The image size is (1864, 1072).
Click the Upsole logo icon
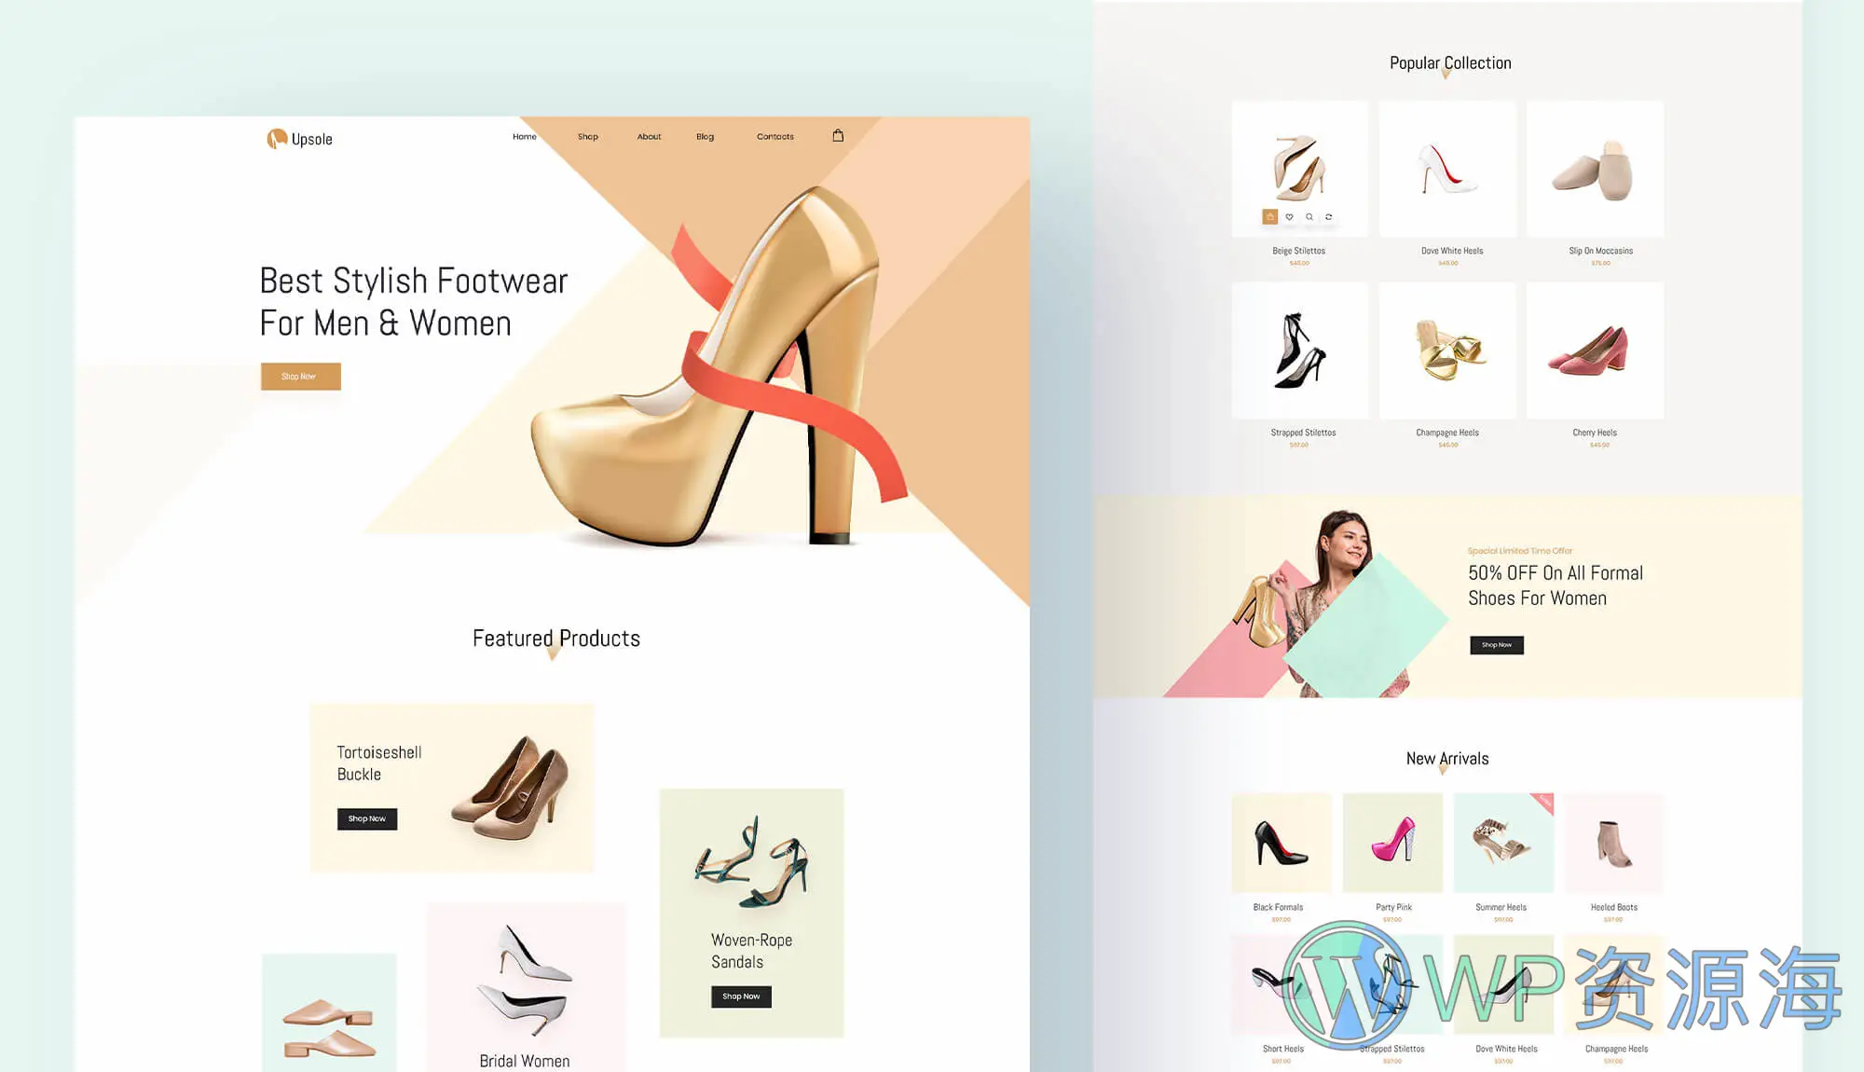(x=276, y=139)
